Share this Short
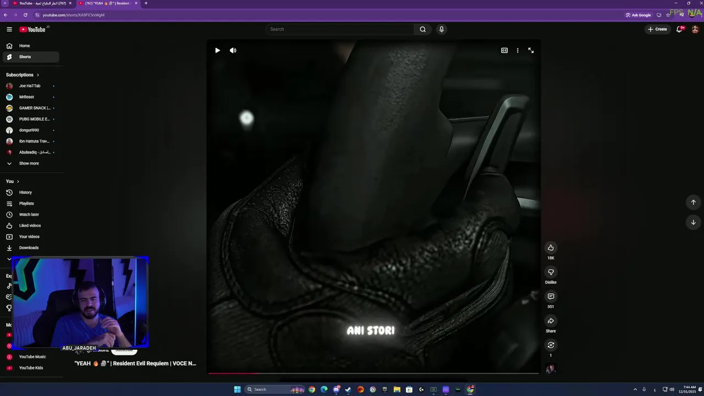This screenshot has height=396, width=704. pos(551,321)
